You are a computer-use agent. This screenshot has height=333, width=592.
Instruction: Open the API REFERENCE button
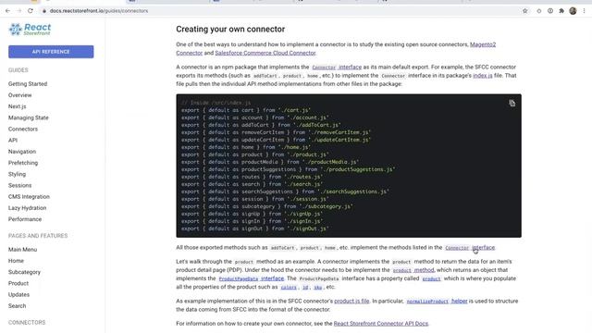point(51,52)
